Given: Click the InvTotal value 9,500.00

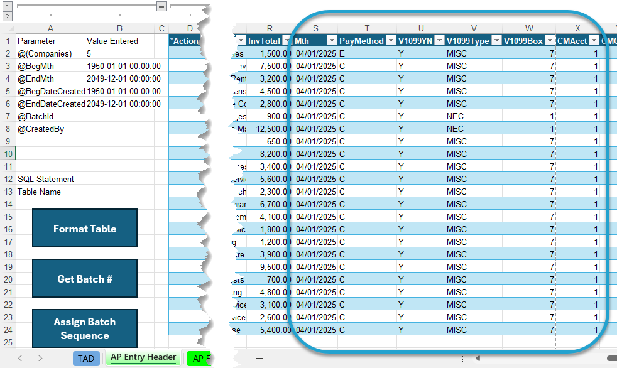Looking at the screenshot, I should pyautogui.click(x=270, y=268).
